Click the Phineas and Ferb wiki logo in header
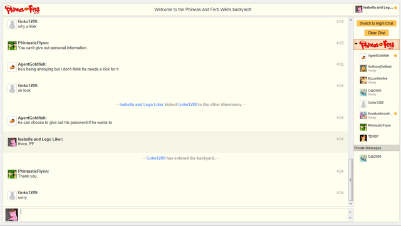Viewport: 401px width, 226px height. point(23,9)
